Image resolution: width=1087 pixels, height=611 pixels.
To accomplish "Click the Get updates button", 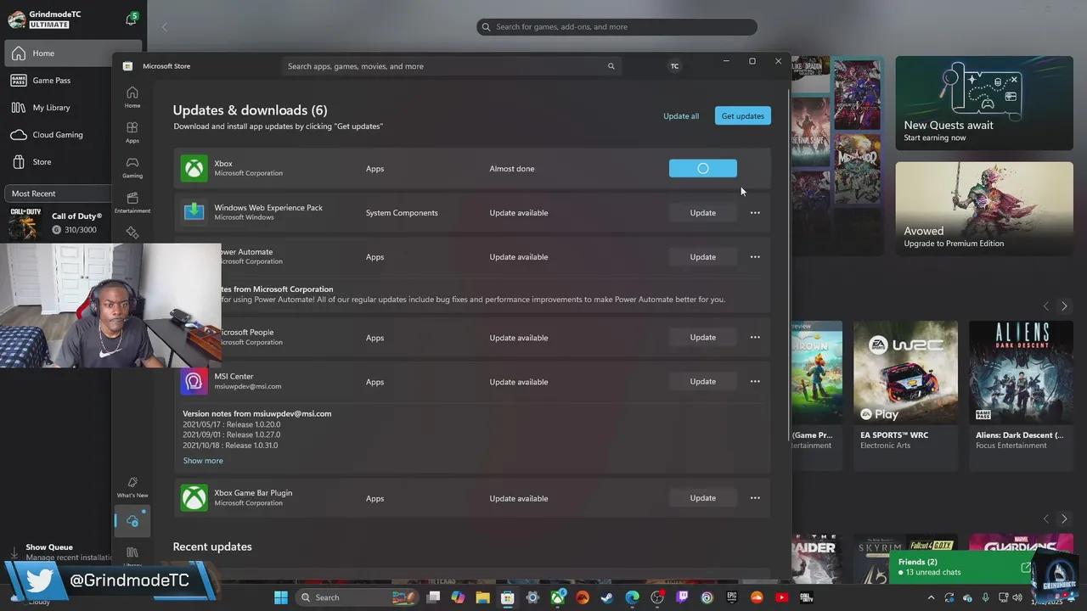I will 743,116.
